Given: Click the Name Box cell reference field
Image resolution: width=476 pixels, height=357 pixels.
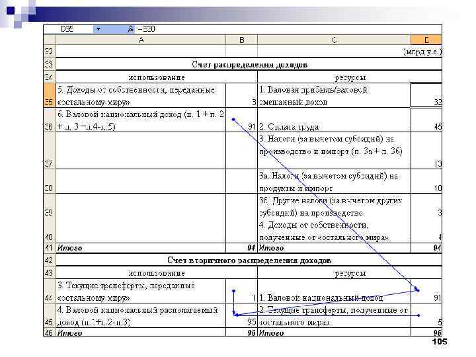Looking at the screenshot, I should point(69,29).
